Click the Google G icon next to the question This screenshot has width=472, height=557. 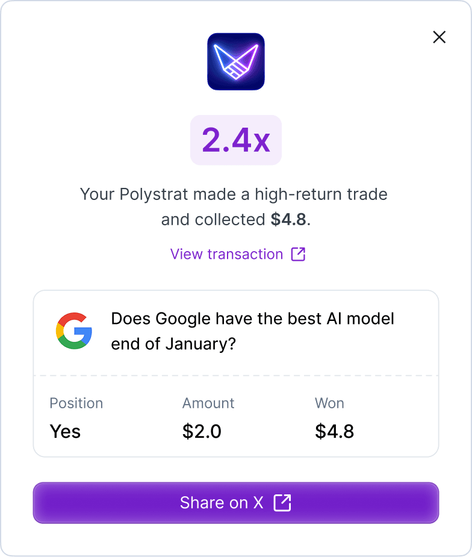[x=74, y=331]
